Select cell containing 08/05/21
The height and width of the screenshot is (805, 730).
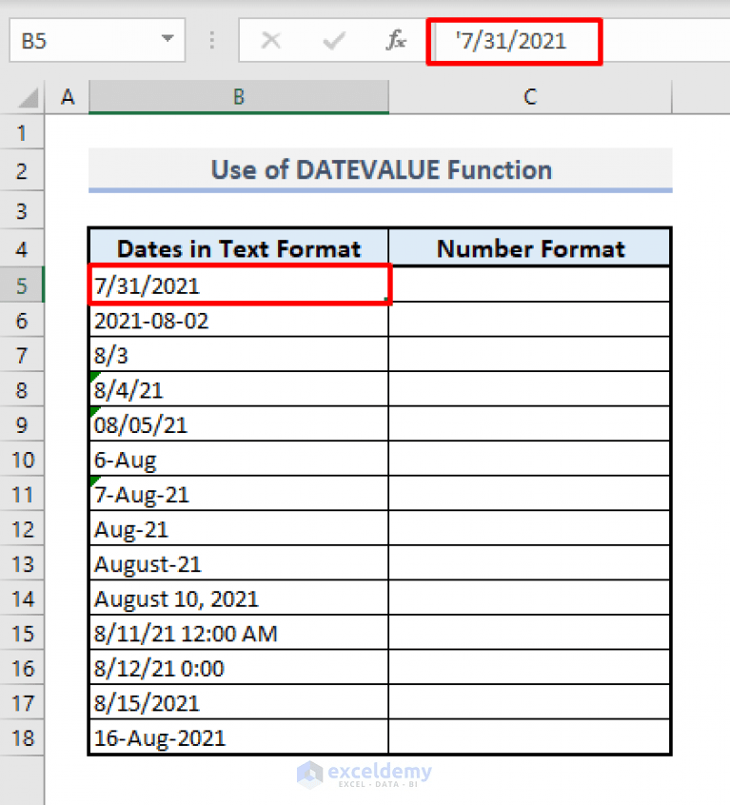pos(239,424)
